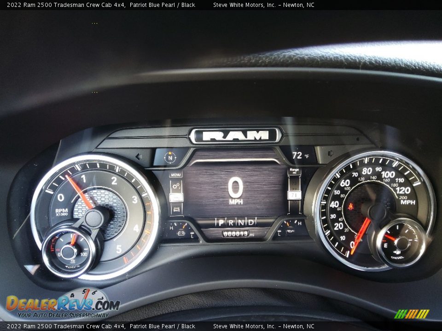Tap the battery voltage gauge icon

181,233
